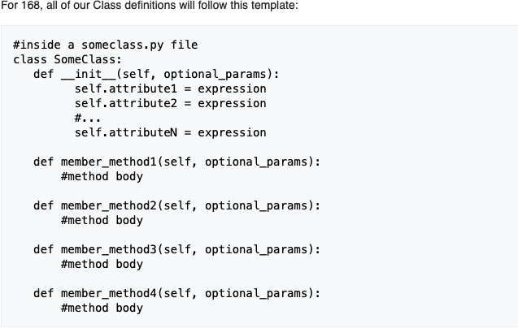The image size is (518, 328).
Task: Click the member_method4 definition line
Action: pos(176,293)
